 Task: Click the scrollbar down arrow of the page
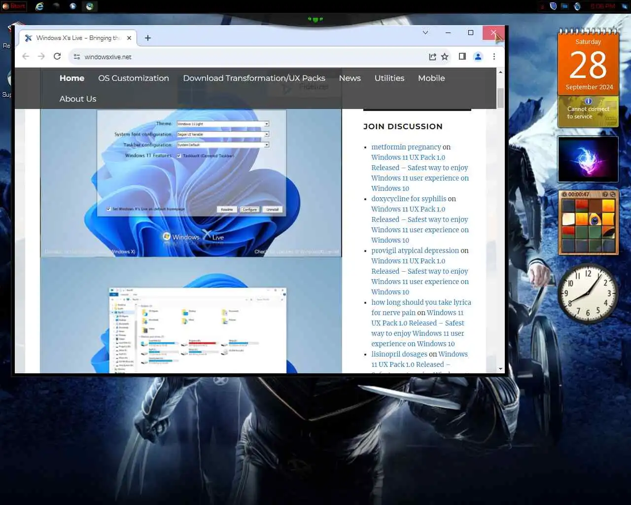click(x=500, y=369)
